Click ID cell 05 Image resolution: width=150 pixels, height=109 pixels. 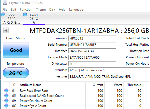14,96
